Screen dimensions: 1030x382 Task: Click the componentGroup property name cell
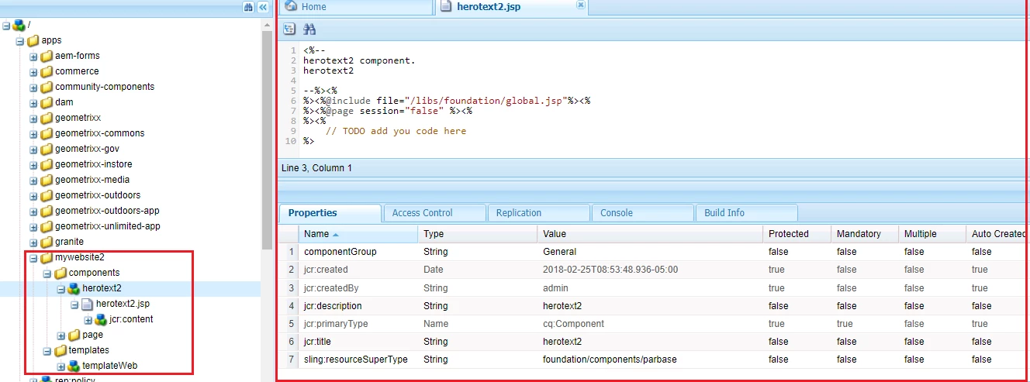[x=340, y=252]
